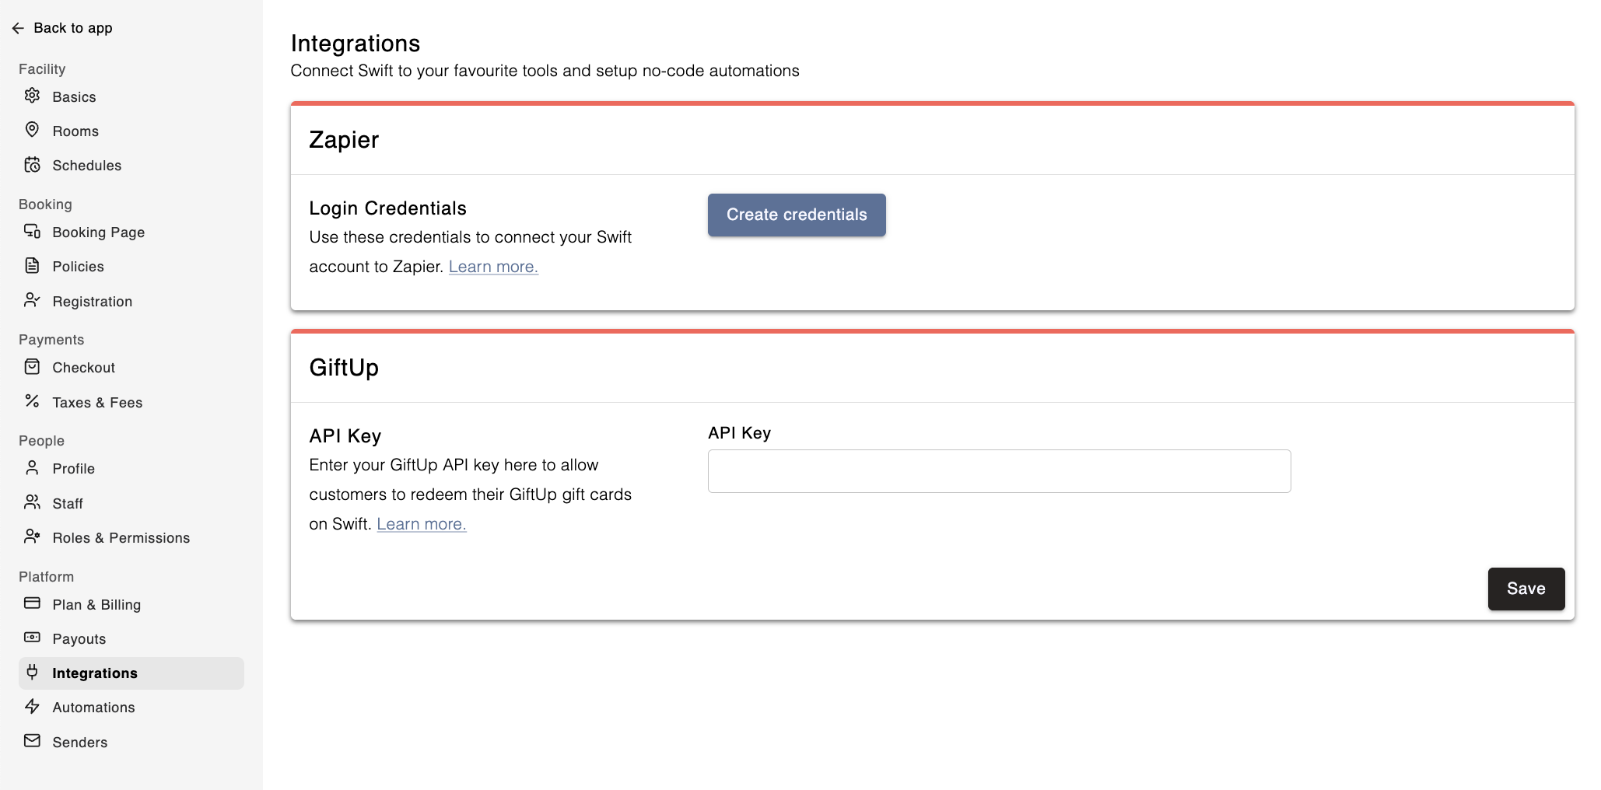This screenshot has width=1601, height=790.
Task: Save the GiftUp API key
Action: click(1525, 589)
